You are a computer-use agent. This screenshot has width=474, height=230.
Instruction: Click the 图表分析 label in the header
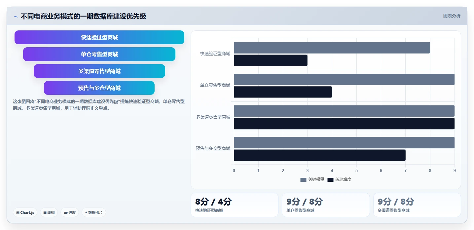[452, 16]
